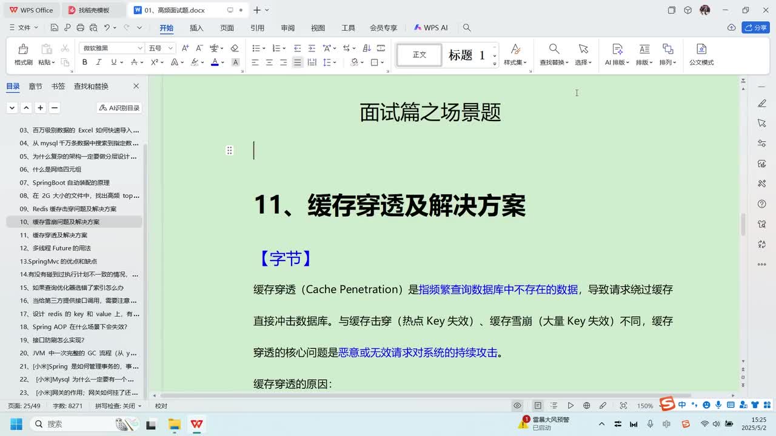
Task: Click the Share (分享) button
Action: (x=755, y=28)
